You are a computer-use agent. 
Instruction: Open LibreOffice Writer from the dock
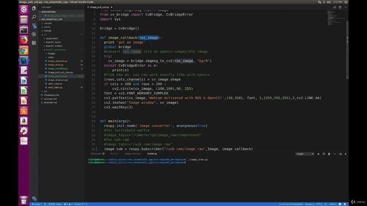pyautogui.click(x=24, y=81)
